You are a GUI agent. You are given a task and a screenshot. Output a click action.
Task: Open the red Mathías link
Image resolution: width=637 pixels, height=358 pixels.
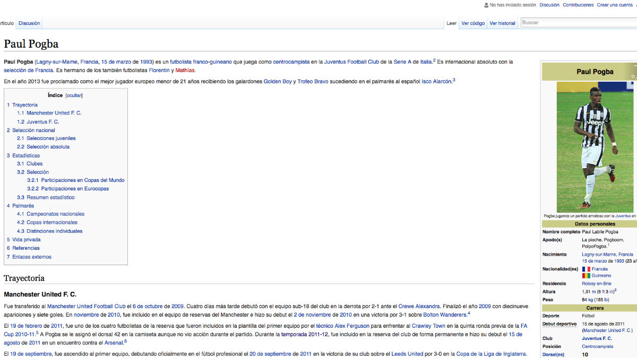(x=185, y=71)
